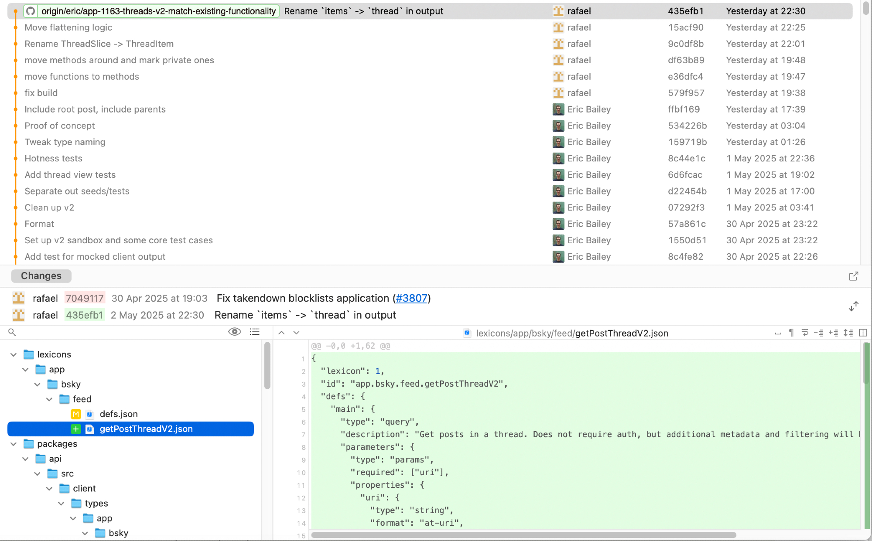The width and height of the screenshot is (872, 541).
Task: Click the file search filter field
Action: coord(118,332)
